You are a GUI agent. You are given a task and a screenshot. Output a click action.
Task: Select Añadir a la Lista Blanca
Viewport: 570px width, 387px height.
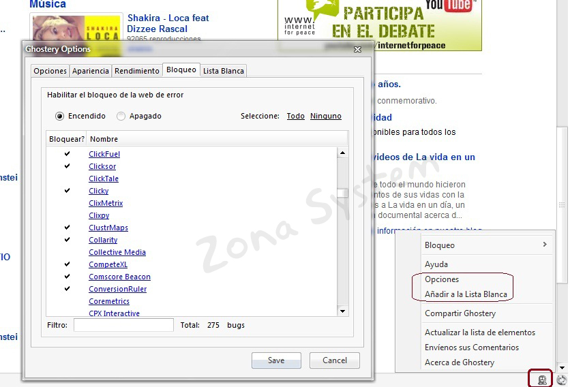pyautogui.click(x=466, y=294)
